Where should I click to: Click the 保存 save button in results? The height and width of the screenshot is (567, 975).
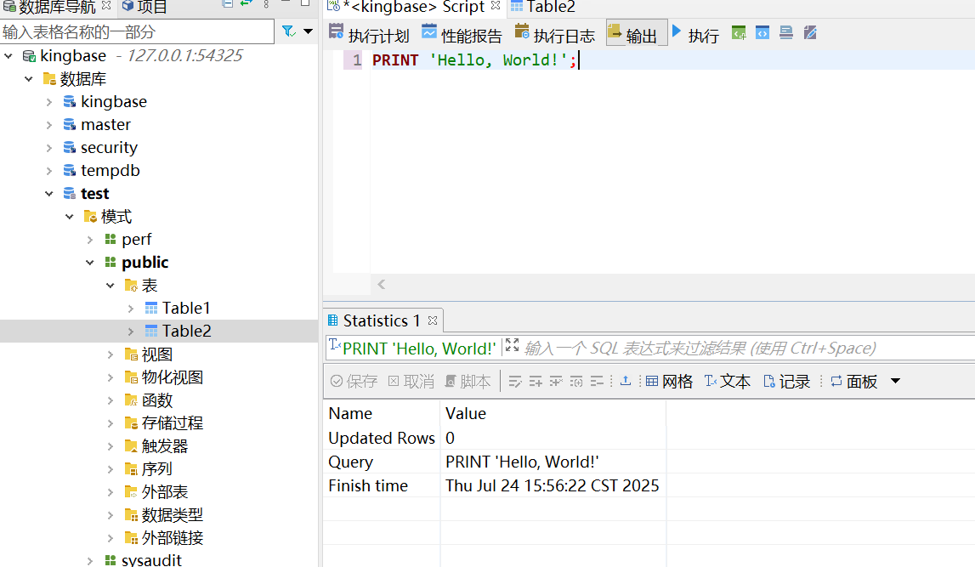pos(354,381)
